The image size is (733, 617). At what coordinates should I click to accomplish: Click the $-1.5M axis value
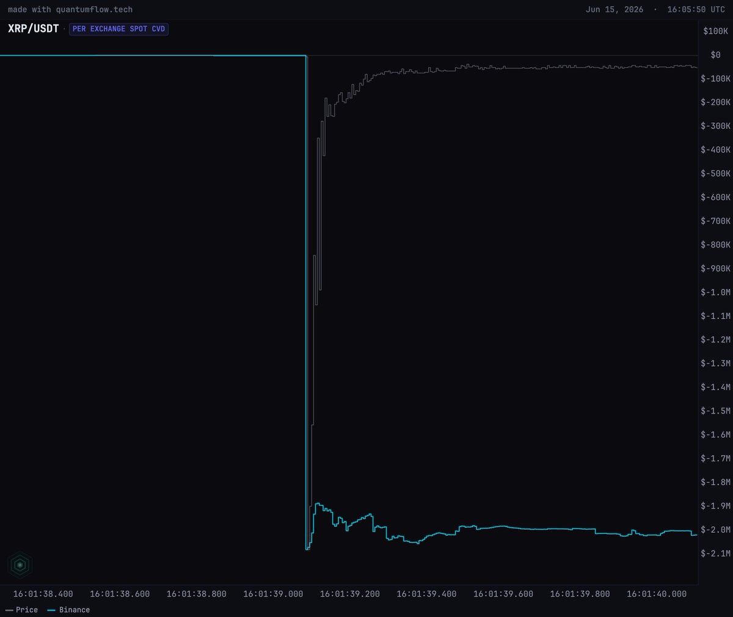click(715, 411)
